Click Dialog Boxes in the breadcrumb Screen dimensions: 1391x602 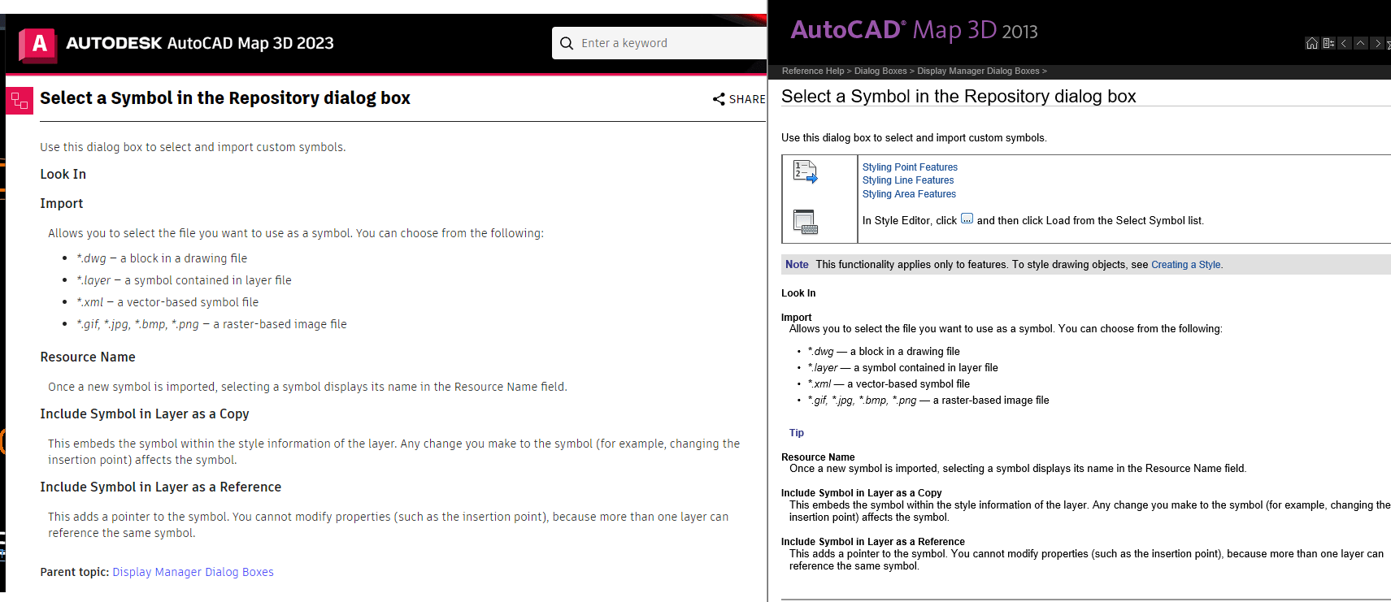(x=880, y=71)
